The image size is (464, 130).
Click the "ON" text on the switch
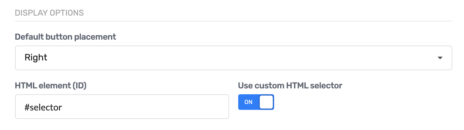click(248, 102)
